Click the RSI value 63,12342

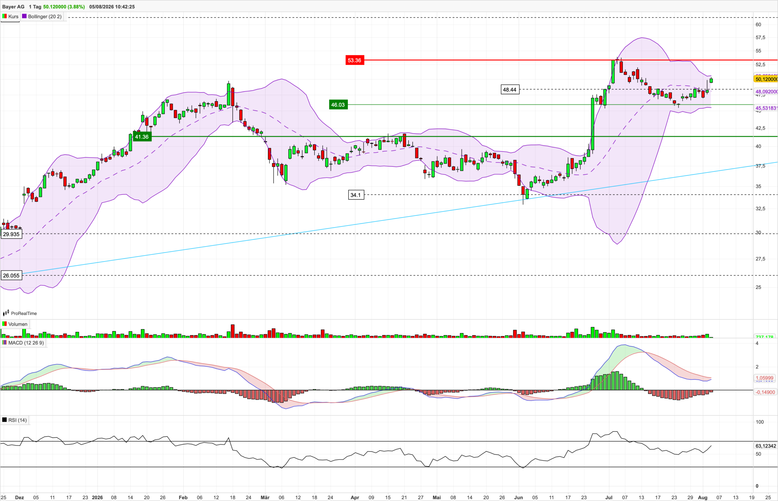(766, 446)
